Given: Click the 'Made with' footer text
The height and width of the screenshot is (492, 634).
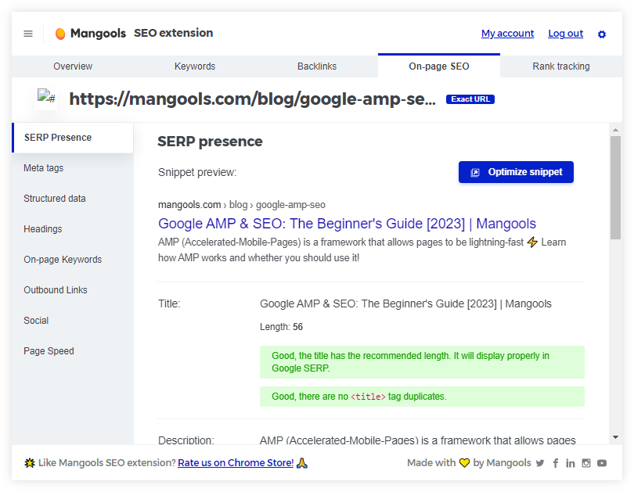Looking at the screenshot, I should point(431,463).
